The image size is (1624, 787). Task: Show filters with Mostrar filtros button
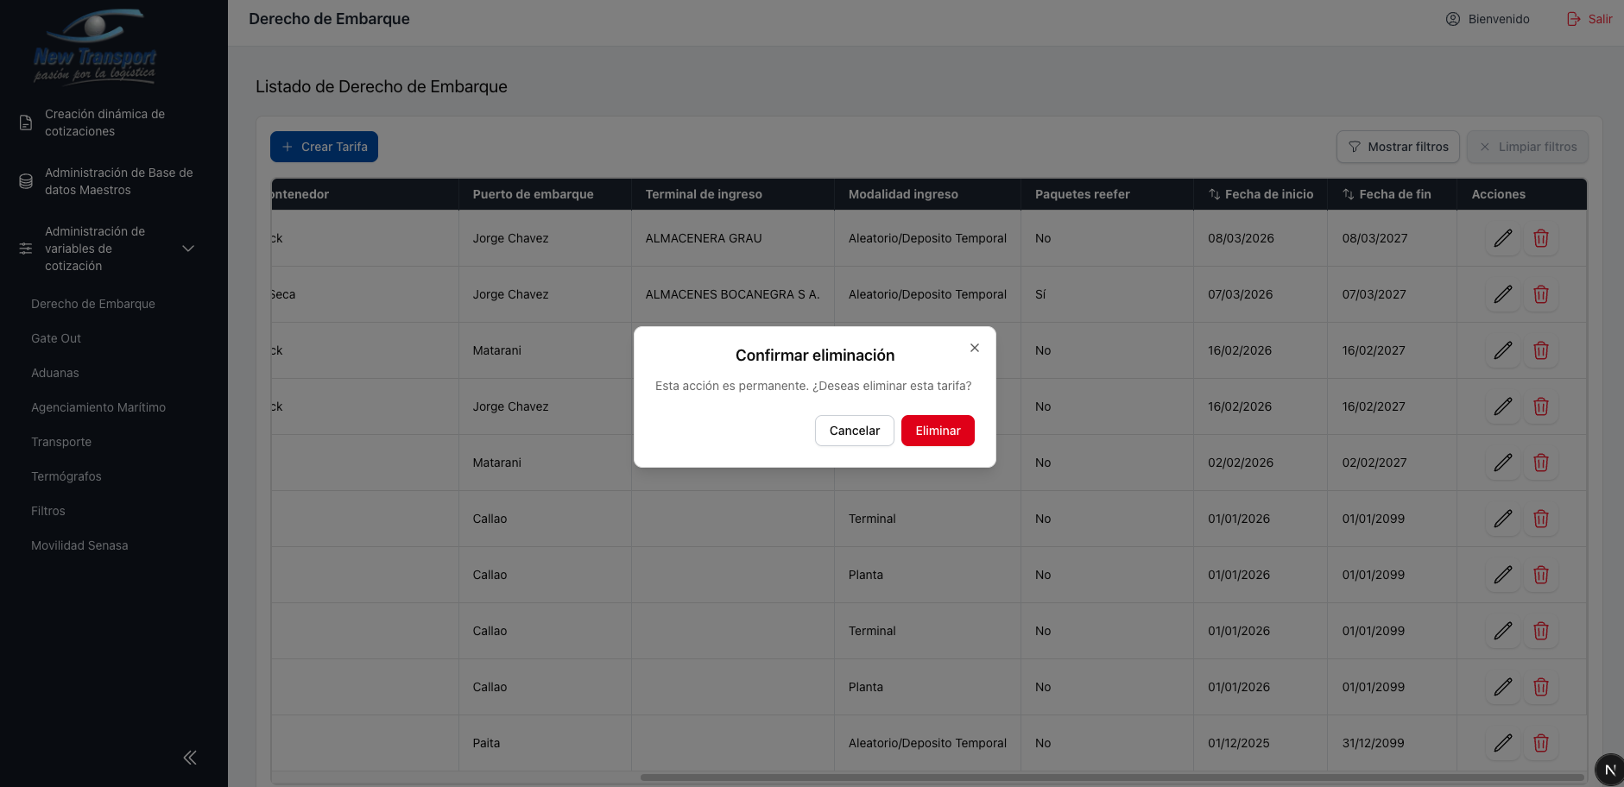1398,147
